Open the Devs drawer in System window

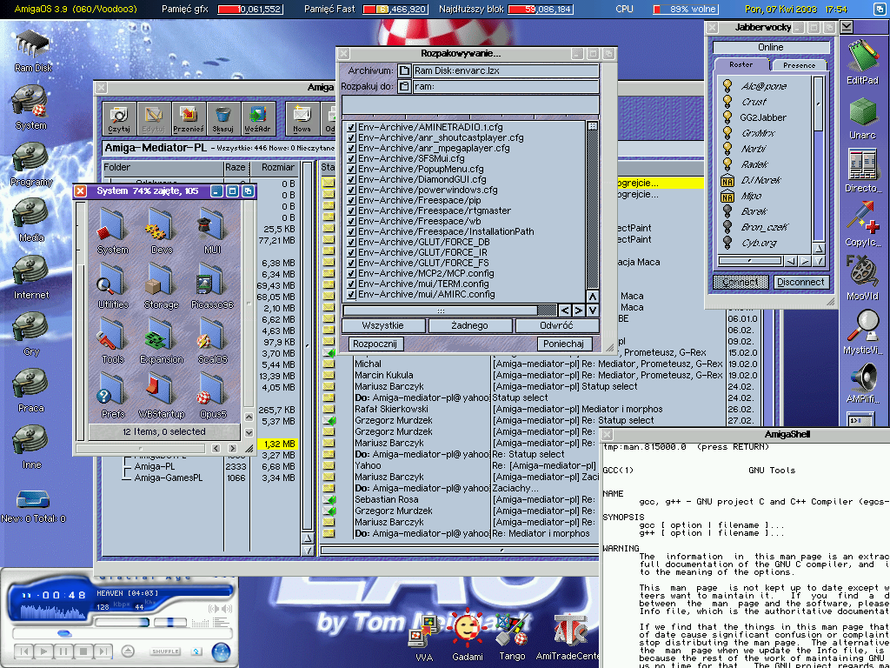click(x=162, y=230)
